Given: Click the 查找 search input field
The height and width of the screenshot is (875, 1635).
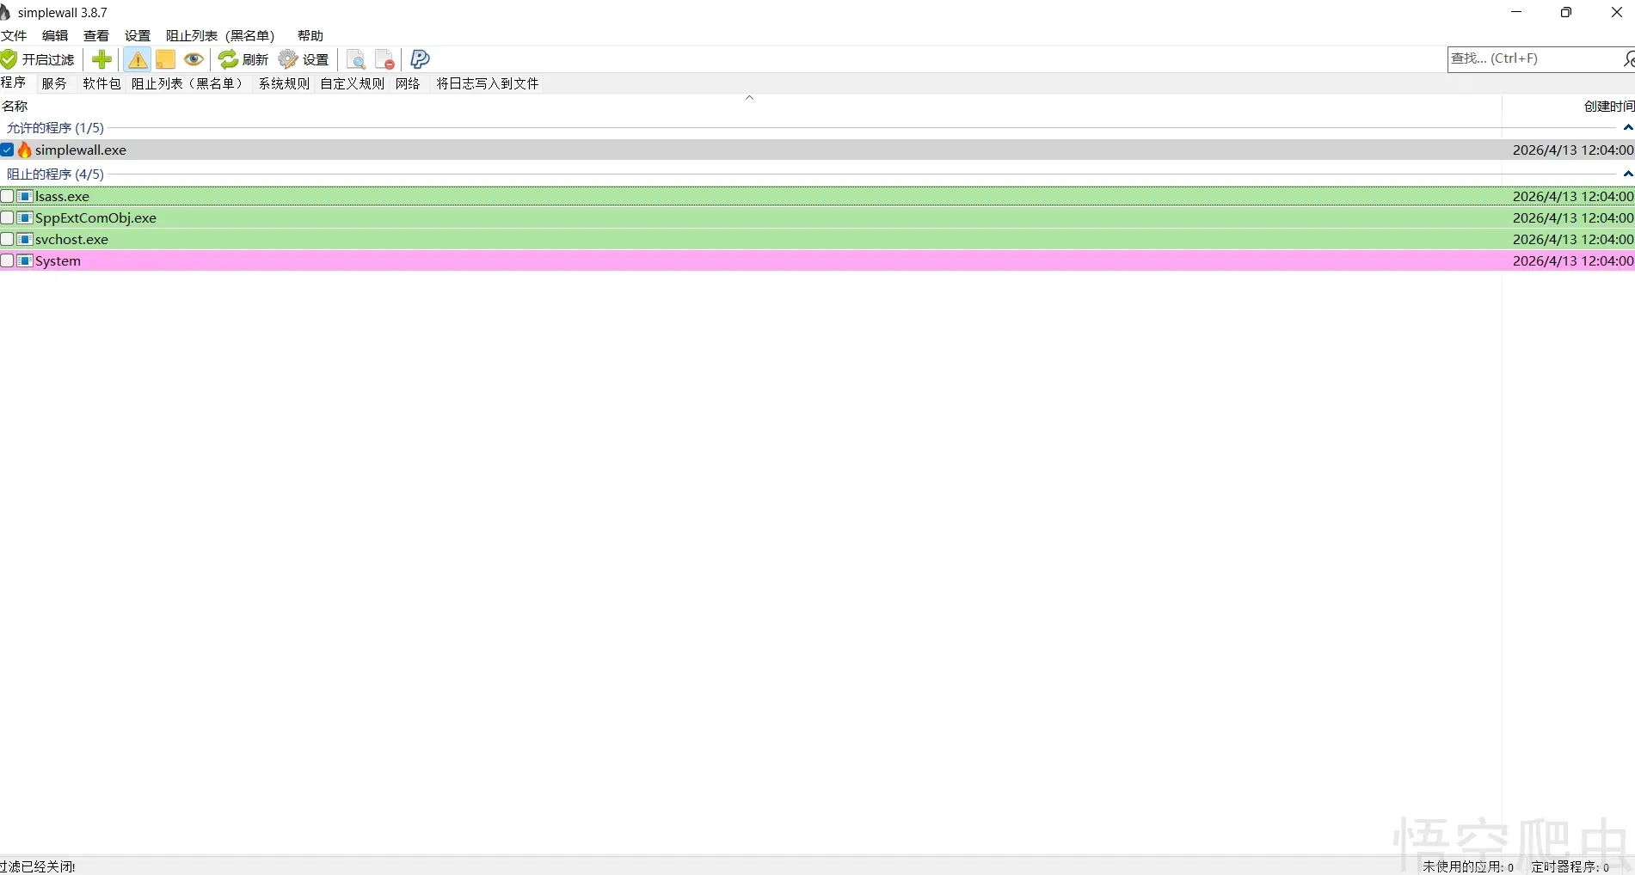Looking at the screenshot, I should click(x=1531, y=58).
